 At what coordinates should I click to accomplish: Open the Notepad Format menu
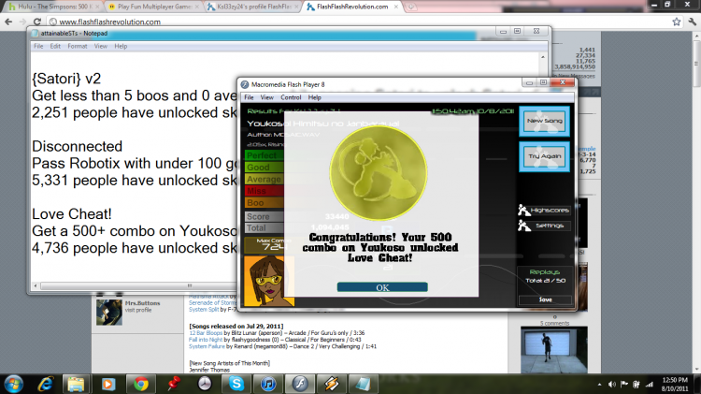[x=78, y=46]
